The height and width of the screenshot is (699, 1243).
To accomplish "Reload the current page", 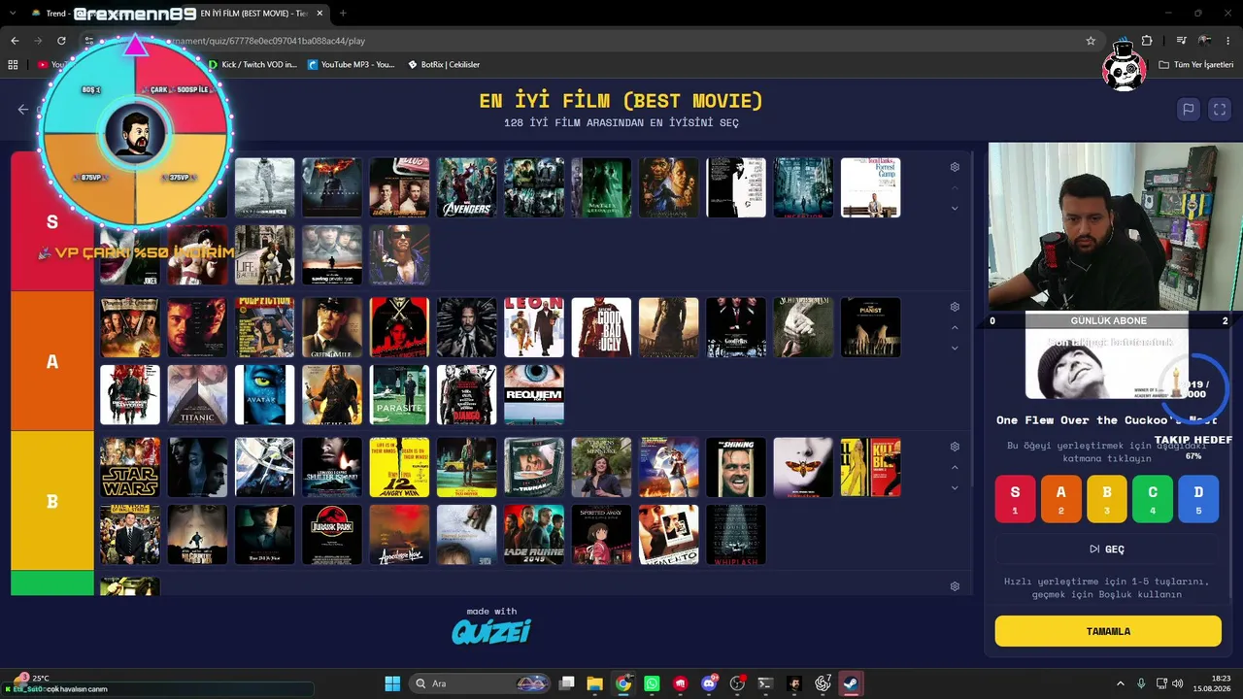I will tap(61, 41).
